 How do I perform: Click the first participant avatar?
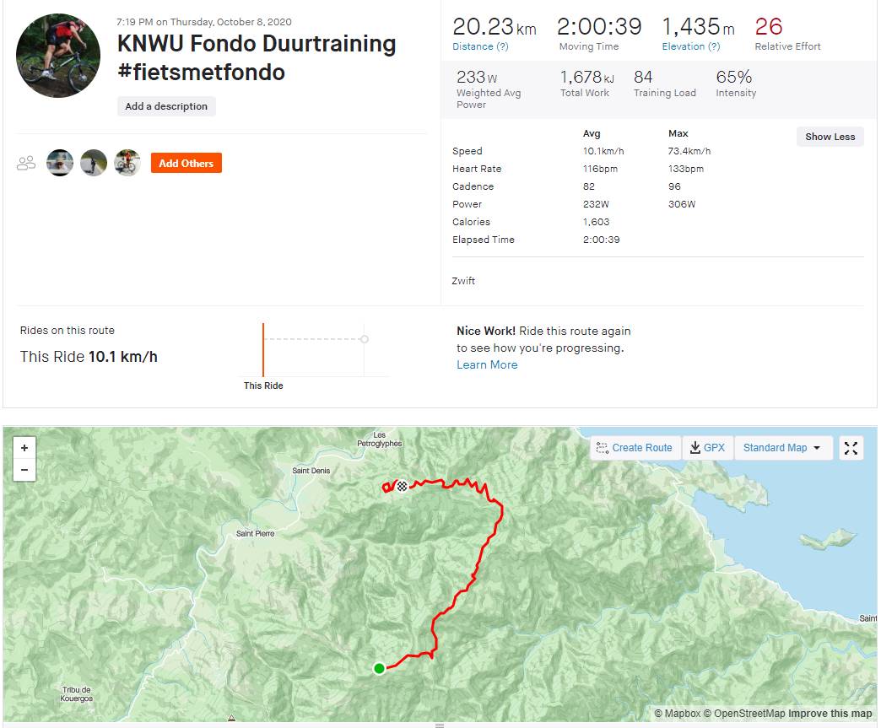coord(60,163)
